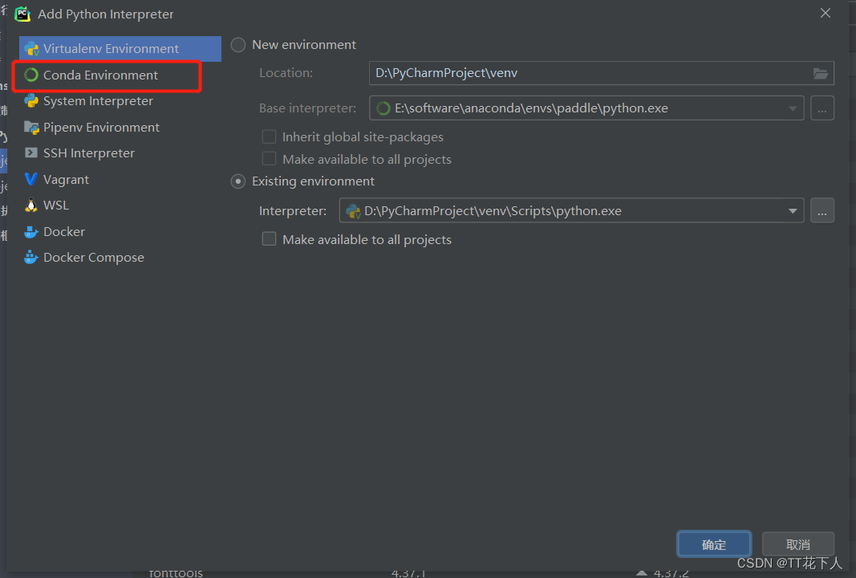Select the New environment radio button
This screenshot has height=578, width=856.
(x=238, y=45)
